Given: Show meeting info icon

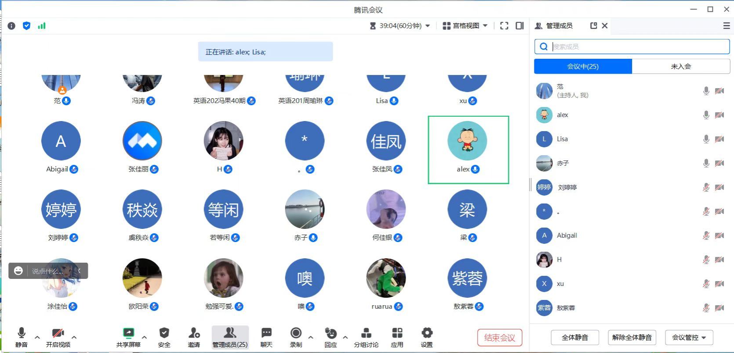Looking at the screenshot, I should tap(11, 26).
